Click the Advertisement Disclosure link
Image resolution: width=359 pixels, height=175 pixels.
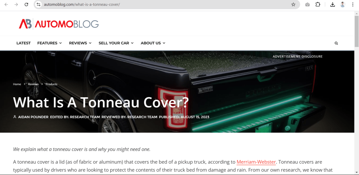pos(298,56)
